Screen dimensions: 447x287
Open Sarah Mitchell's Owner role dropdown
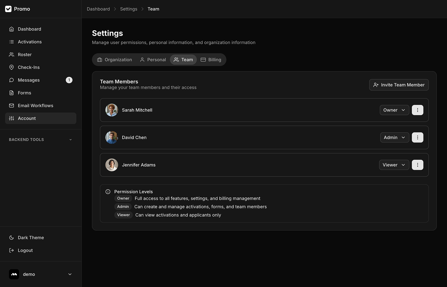(394, 110)
